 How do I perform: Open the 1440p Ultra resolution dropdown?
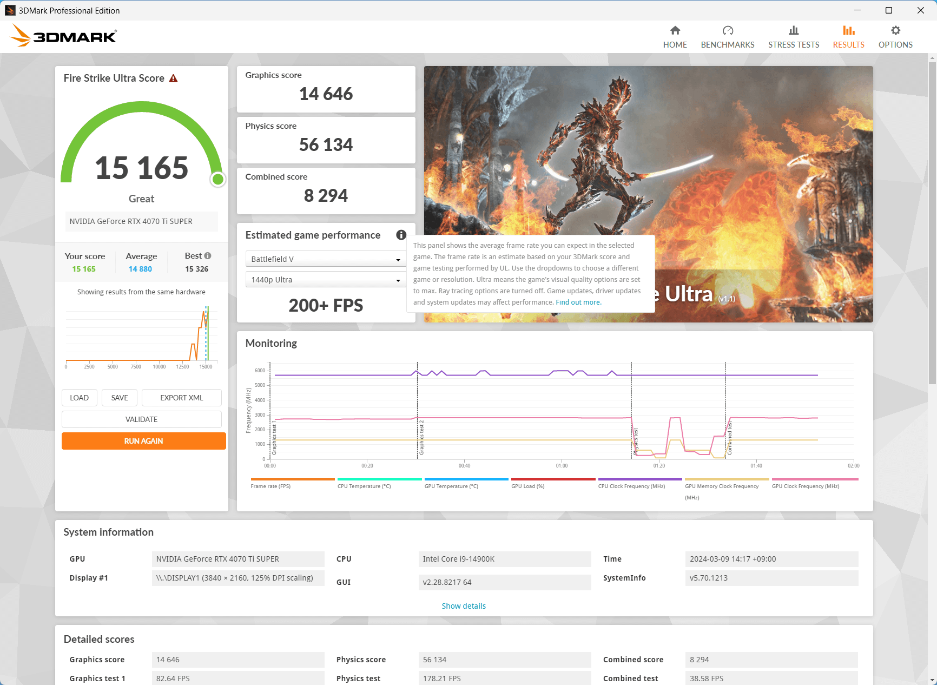pyautogui.click(x=326, y=280)
